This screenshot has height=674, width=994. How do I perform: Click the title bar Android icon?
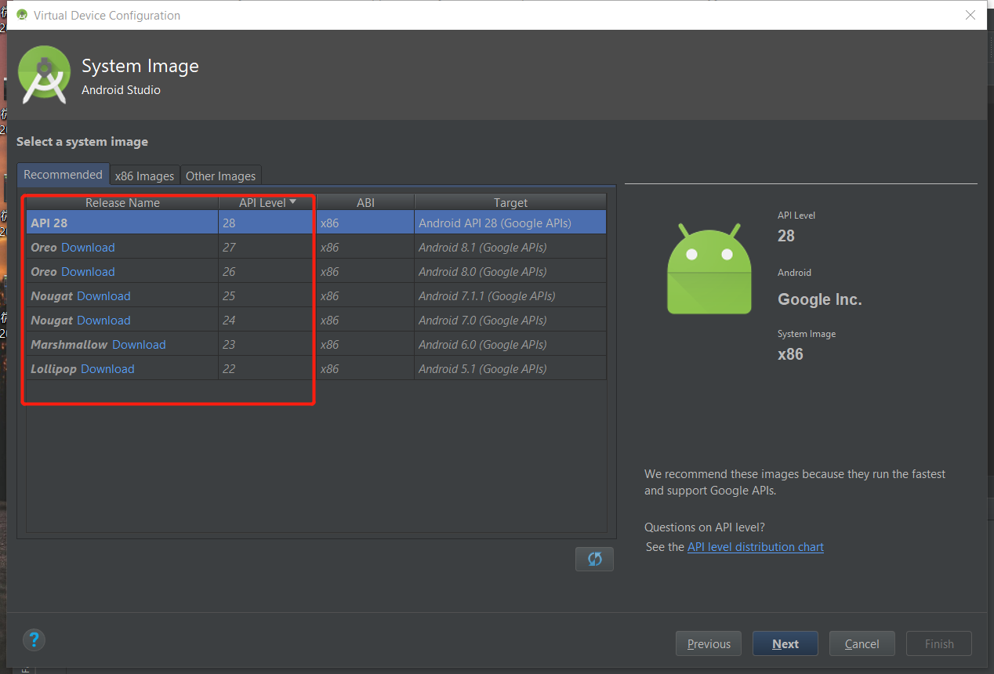click(22, 15)
